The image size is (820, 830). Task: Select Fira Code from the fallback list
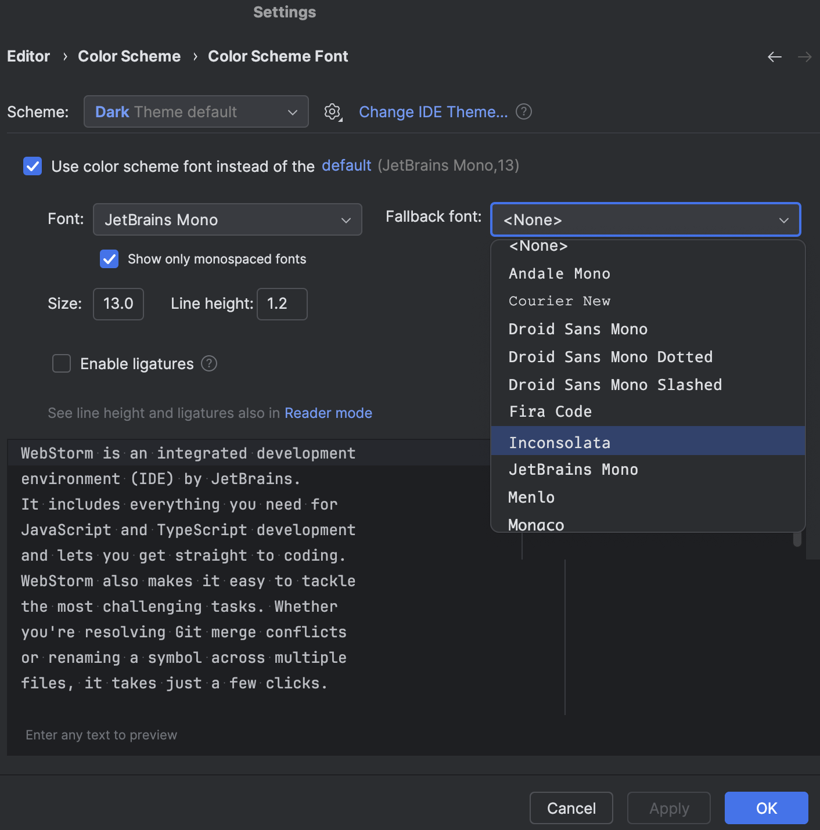[x=550, y=412]
